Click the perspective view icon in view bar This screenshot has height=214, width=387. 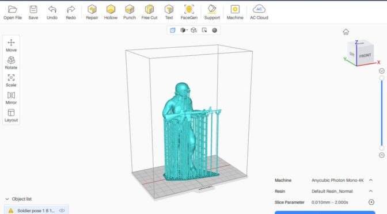coord(173,30)
